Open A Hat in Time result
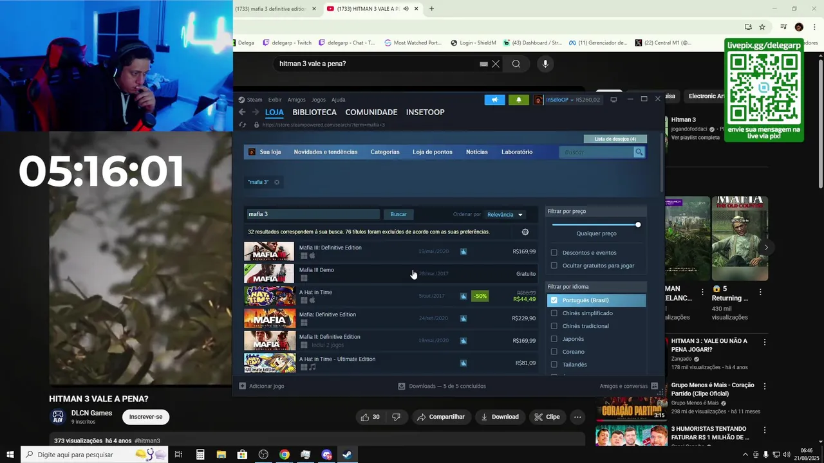The height and width of the screenshot is (463, 824). click(391, 296)
